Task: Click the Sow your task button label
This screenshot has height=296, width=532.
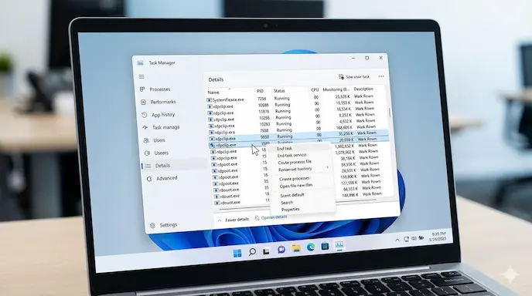Action: 357,77
